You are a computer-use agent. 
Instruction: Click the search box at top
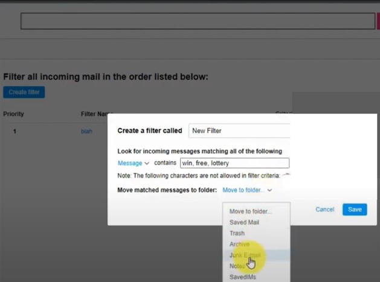tap(198, 21)
